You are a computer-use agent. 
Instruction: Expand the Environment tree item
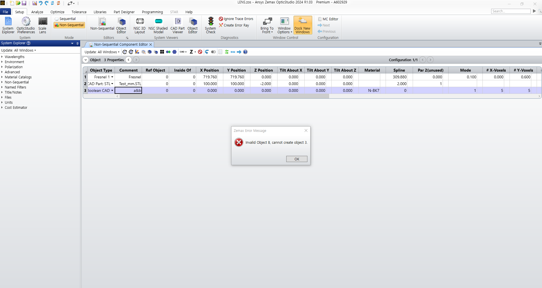pos(2,62)
